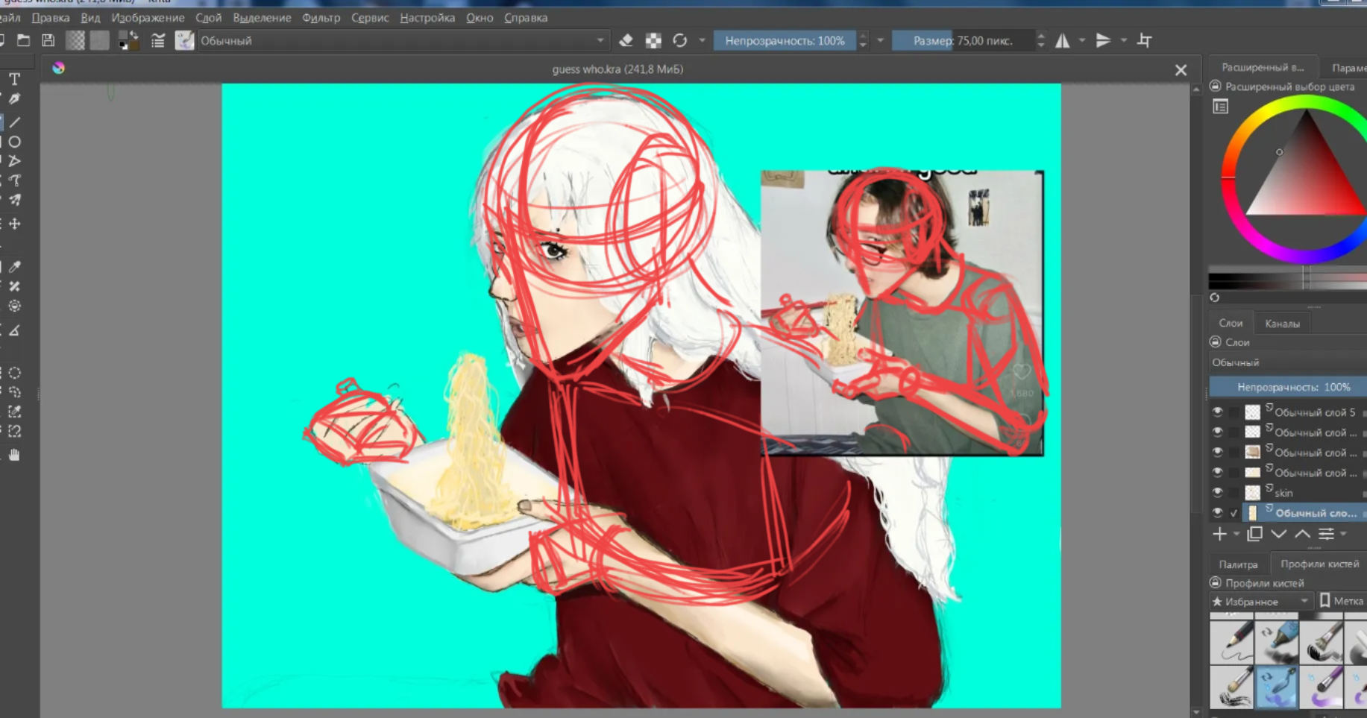Open the Выделение menu
The width and height of the screenshot is (1367, 718).
262,18
